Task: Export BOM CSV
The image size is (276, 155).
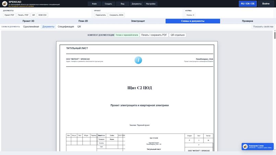Action: point(42,15)
